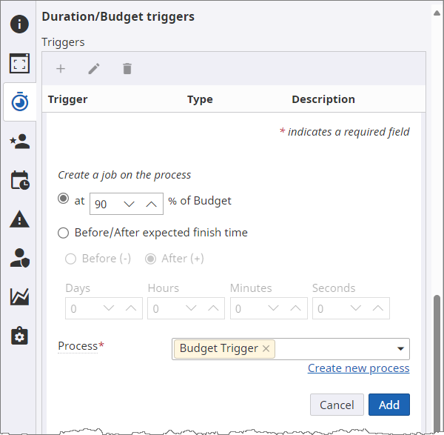Click the plus icon to add trigger
Image resolution: width=444 pixels, height=435 pixels.
[61, 69]
